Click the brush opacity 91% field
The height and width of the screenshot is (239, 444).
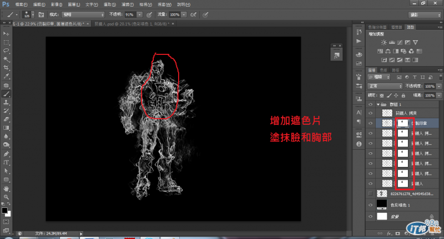pyautogui.click(x=130, y=14)
